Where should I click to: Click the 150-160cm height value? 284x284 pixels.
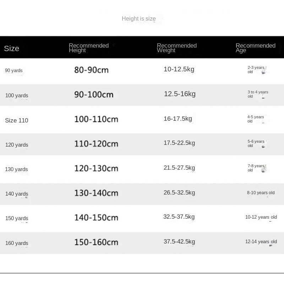[96, 242]
